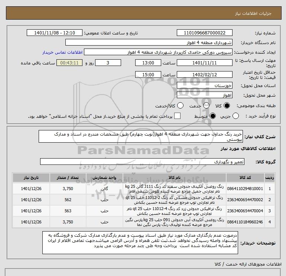This screenshot has width=286, height=276.
Task: Click request creator name field
Action: click(x=158, y=52)
